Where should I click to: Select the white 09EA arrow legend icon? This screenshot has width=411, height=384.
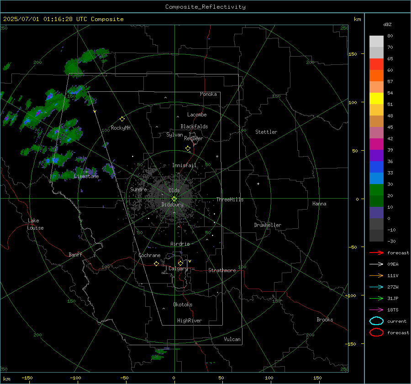tap(376, 264)
